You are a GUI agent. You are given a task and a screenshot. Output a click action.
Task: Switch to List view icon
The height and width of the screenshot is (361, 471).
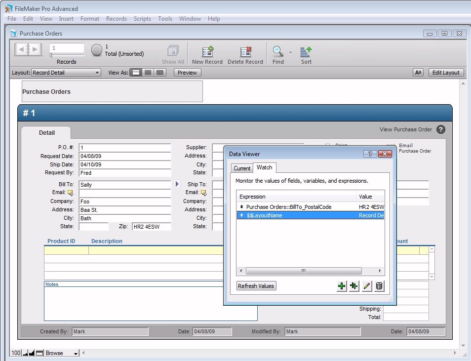point(148,73)
